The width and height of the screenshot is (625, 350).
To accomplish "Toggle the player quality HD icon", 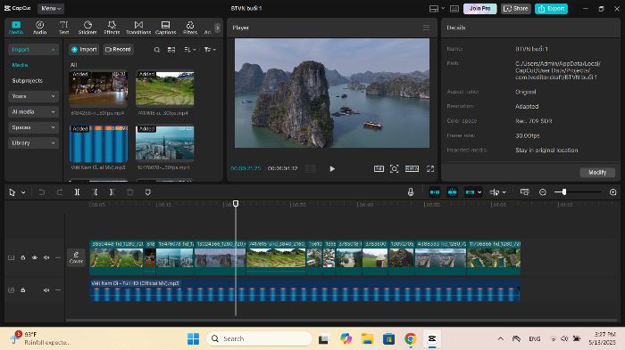I will tap(379, 169).
